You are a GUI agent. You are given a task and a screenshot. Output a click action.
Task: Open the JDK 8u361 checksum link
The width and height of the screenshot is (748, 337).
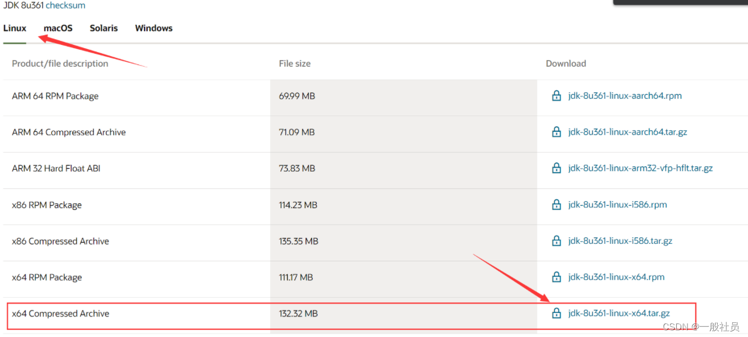(x=66, y=5)
